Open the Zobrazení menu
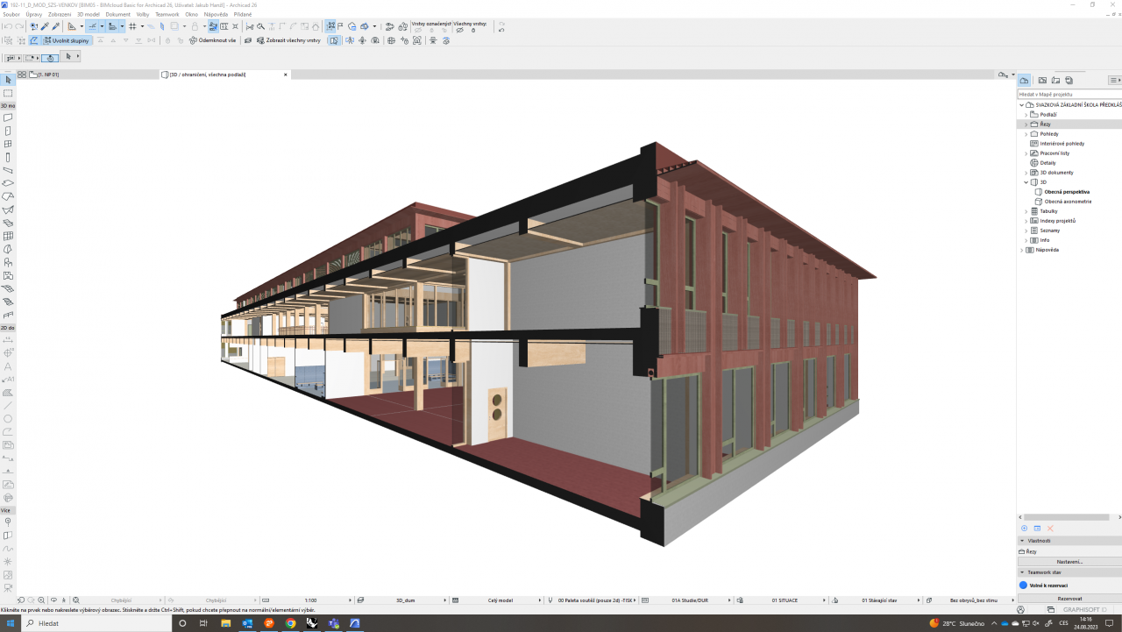This screenshot has height=632, width=1122. (60, 15)
